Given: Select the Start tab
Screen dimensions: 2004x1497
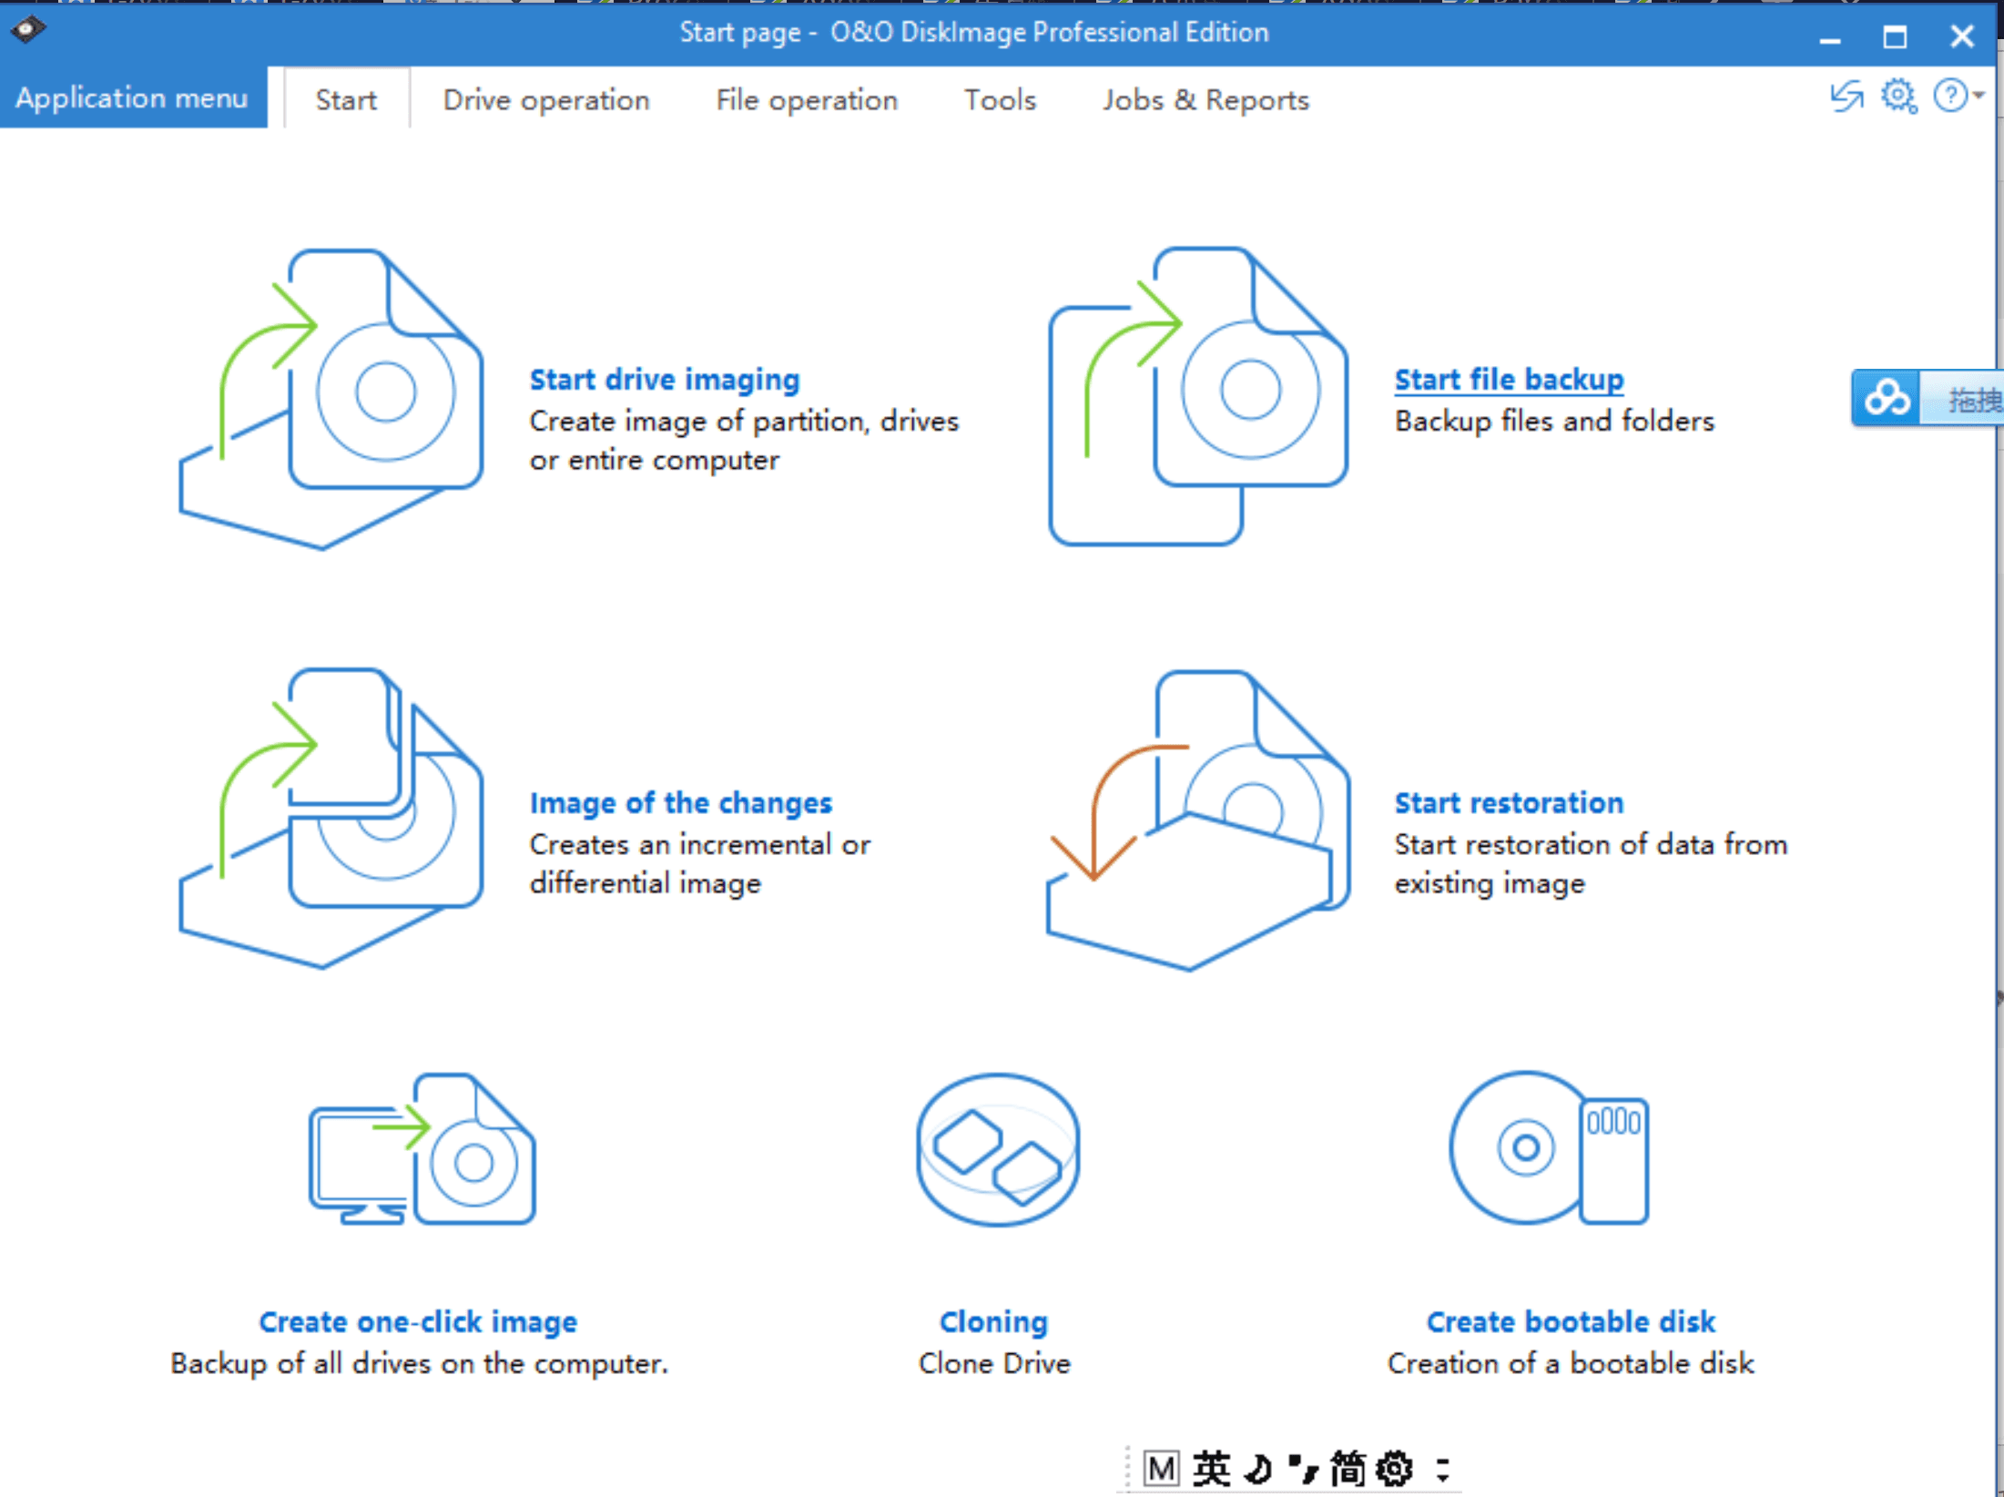Looking at the screenshot, I should (x=346, y=99).
